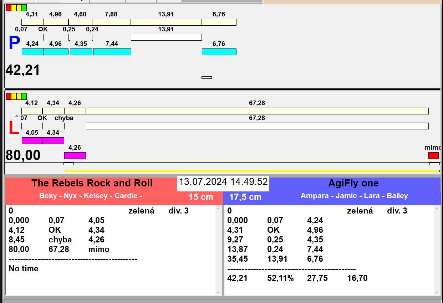
Task: Click the AgiFly one team header
Action: [x=353, y=183]
